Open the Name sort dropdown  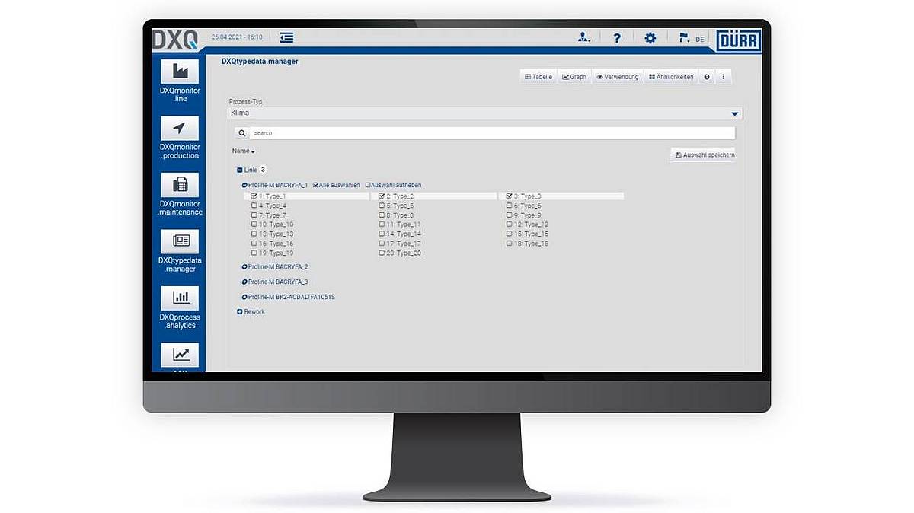243,151
